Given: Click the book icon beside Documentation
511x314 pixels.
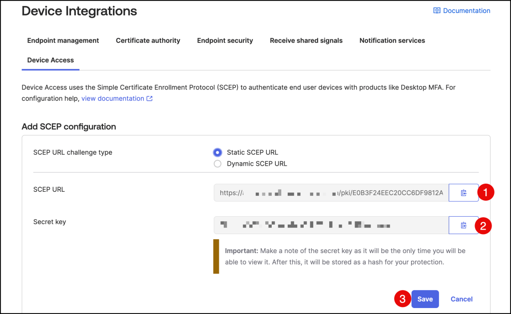Looking at the screenshot, I should click(x=437, y=10).
